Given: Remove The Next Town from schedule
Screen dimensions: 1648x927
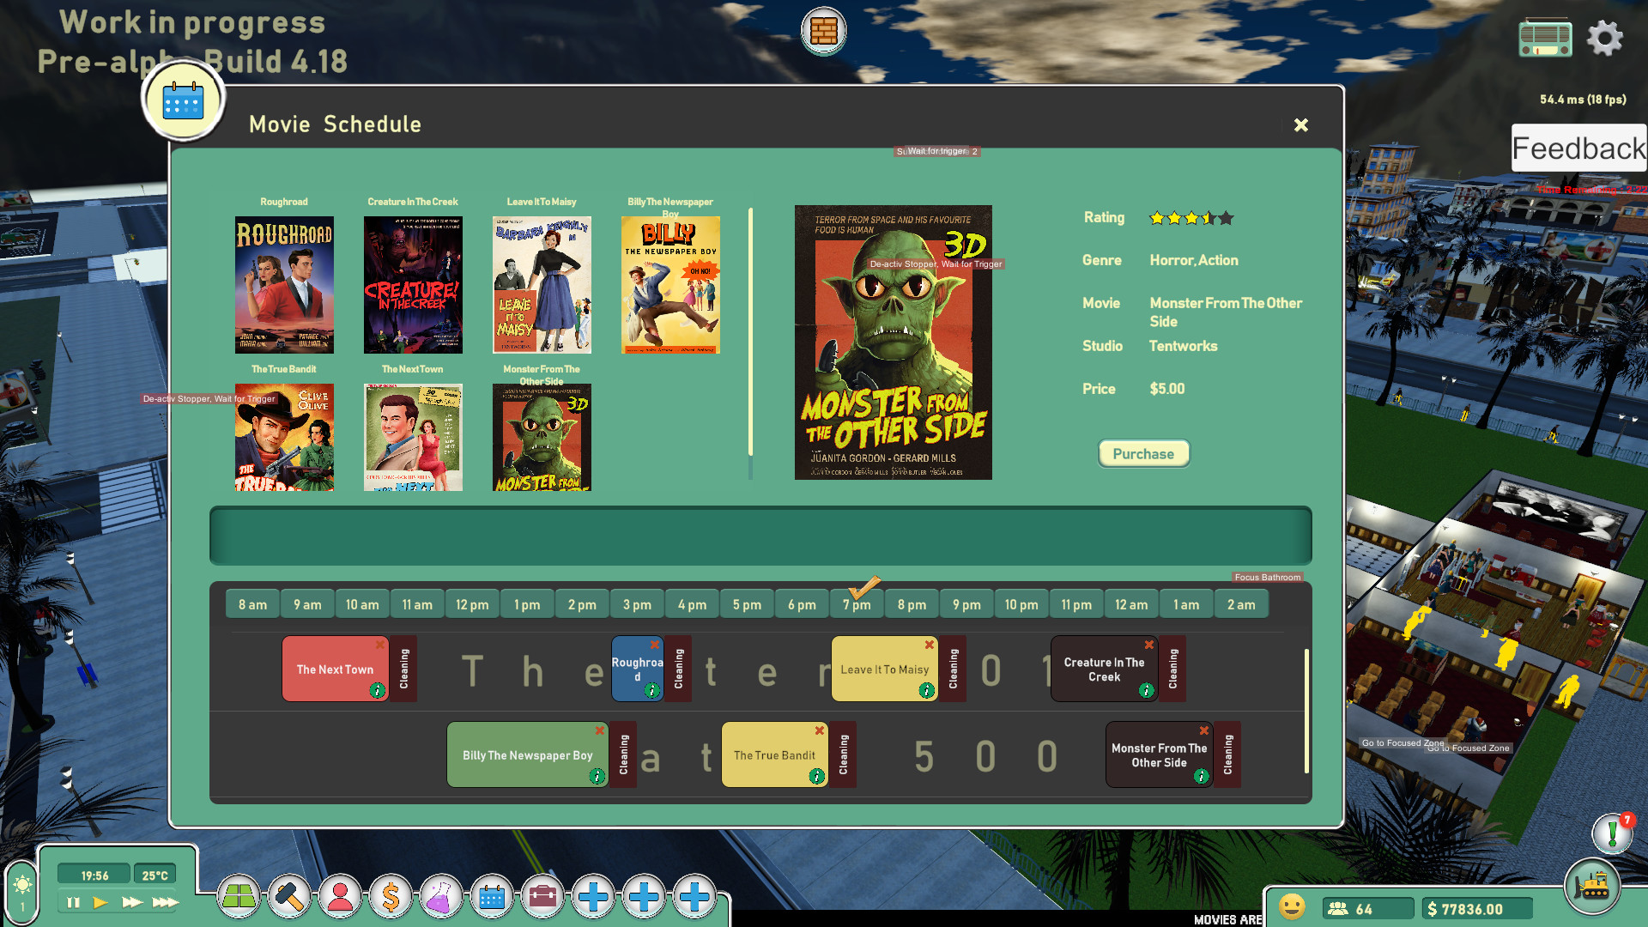Looking at the screenshot, I should 379,645.
